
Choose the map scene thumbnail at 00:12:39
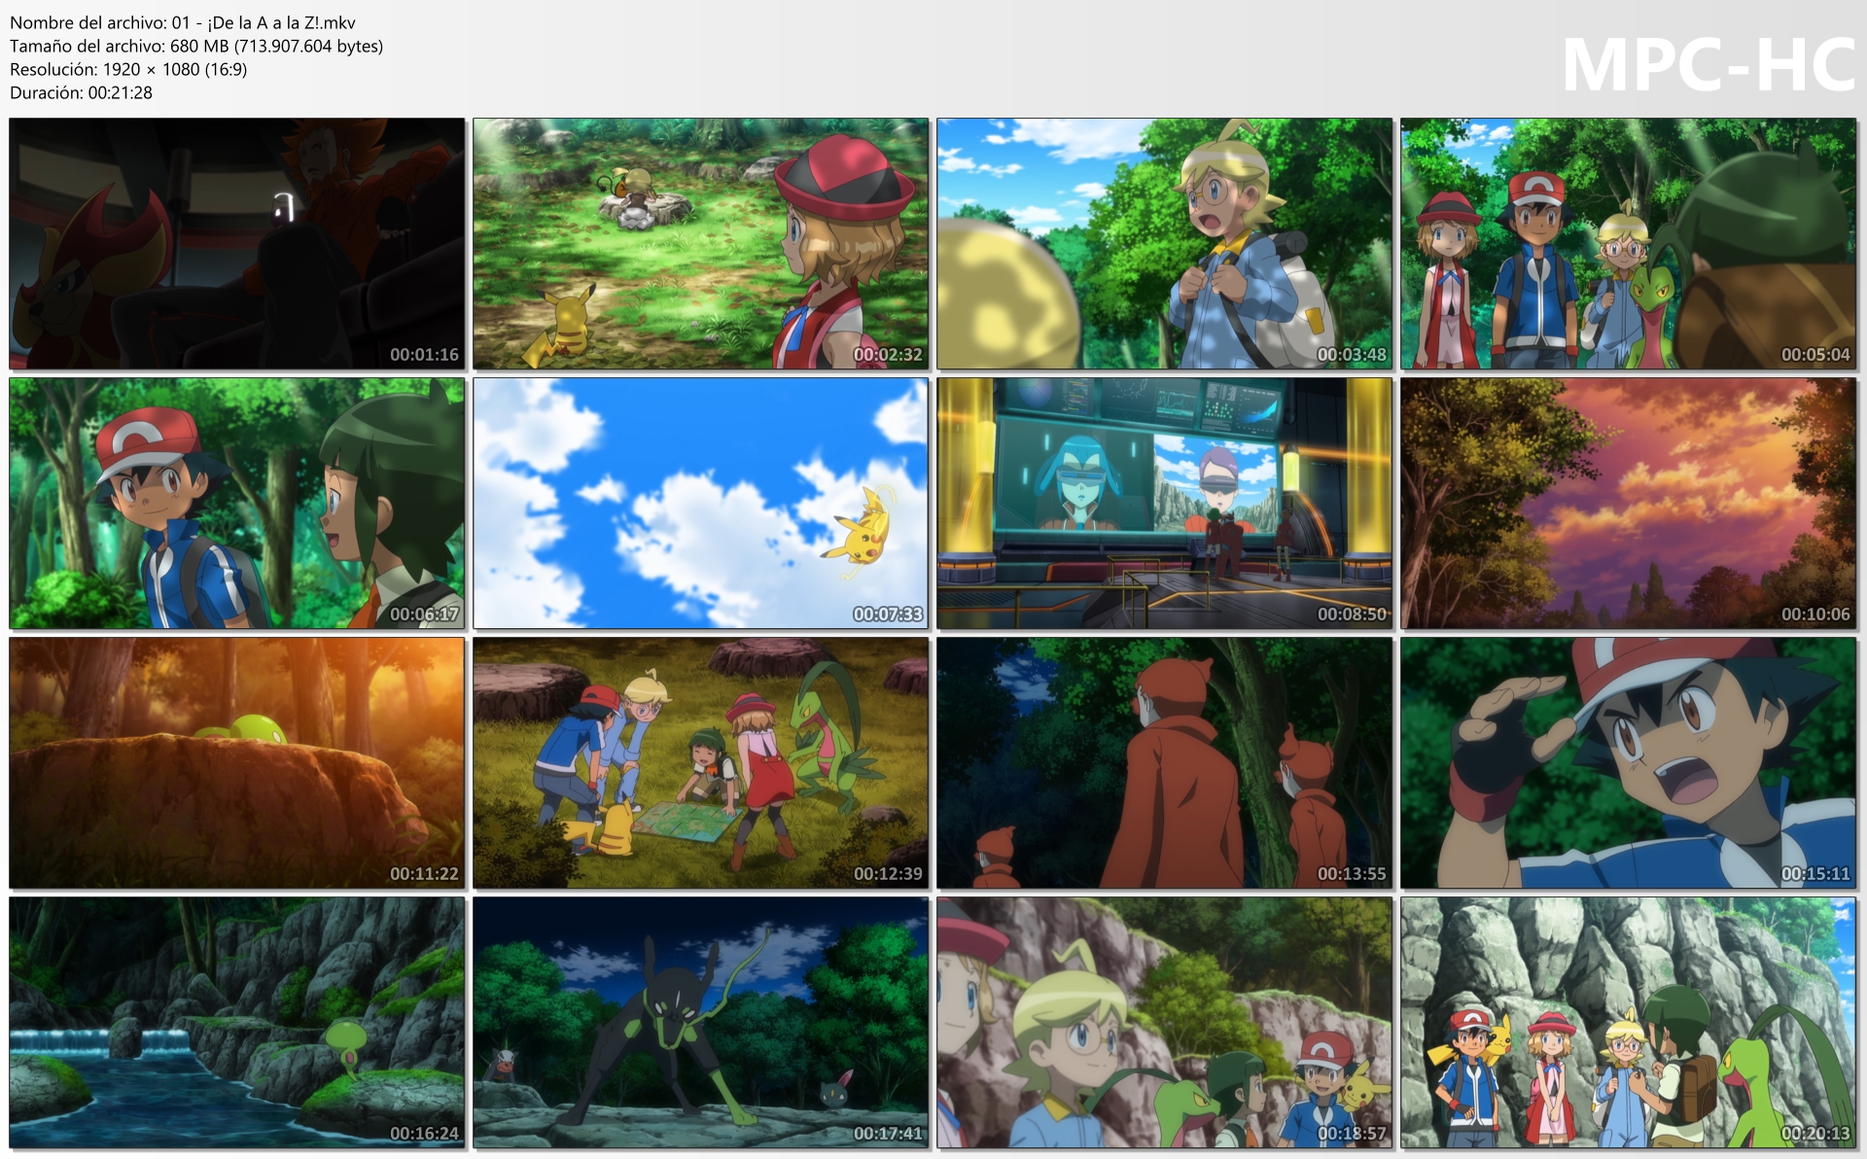701,763
